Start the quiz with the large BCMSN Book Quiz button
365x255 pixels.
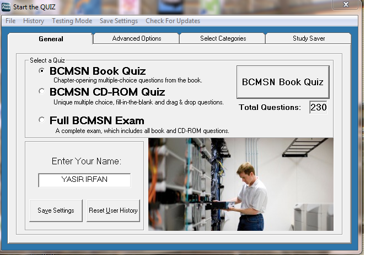[x=283, y=82]
